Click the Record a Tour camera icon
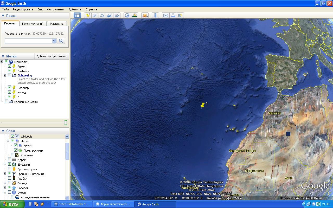 click(117, 15)
